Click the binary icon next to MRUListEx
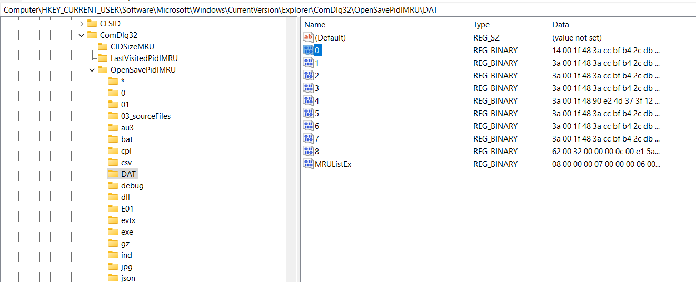 [309, 164]
